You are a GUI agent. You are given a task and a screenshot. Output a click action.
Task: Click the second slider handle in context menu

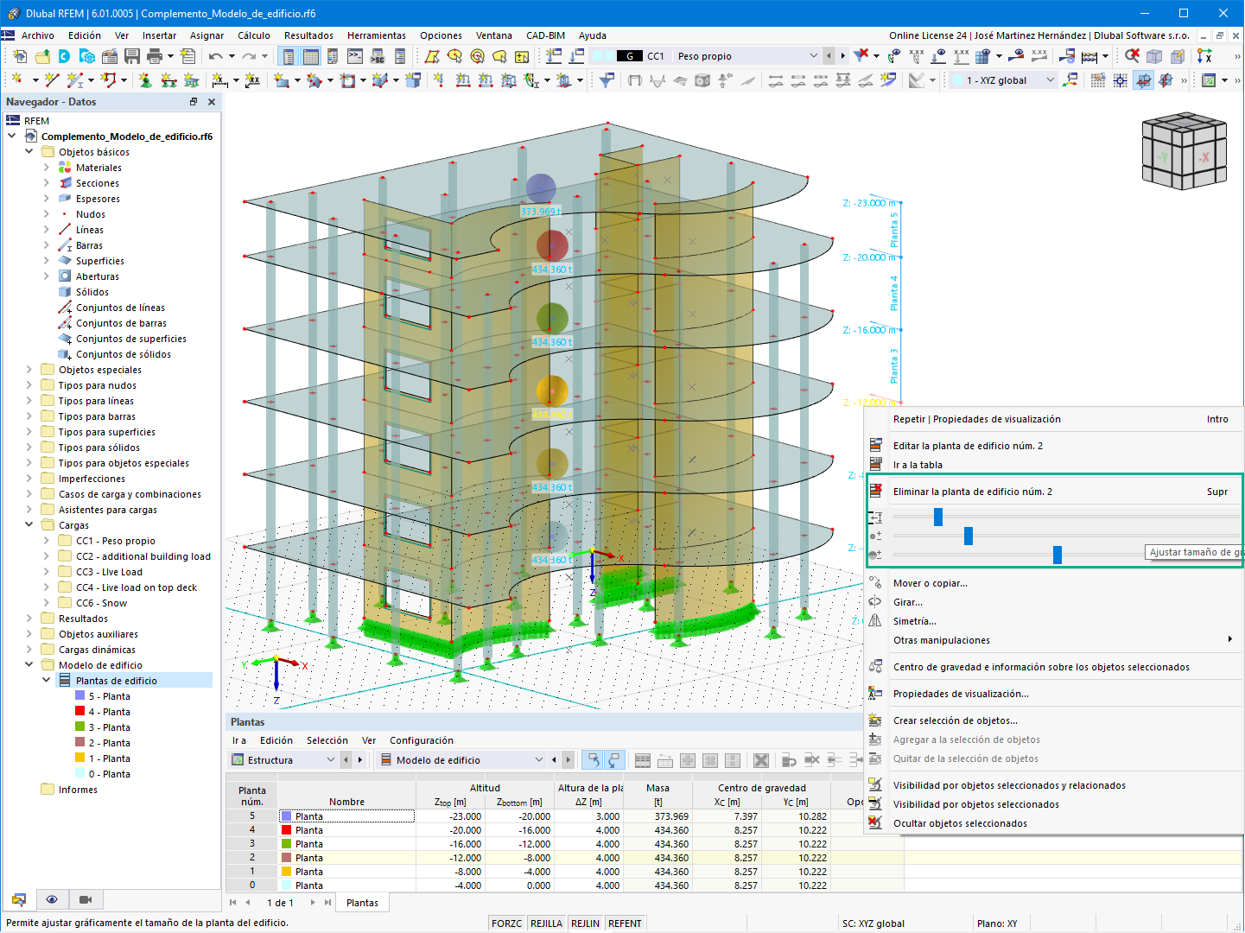[969, 536]
